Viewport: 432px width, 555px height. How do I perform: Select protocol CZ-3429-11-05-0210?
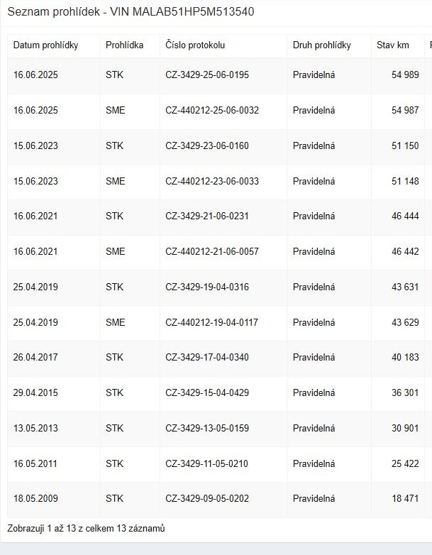pyautogui.click(x=207, y=464)
